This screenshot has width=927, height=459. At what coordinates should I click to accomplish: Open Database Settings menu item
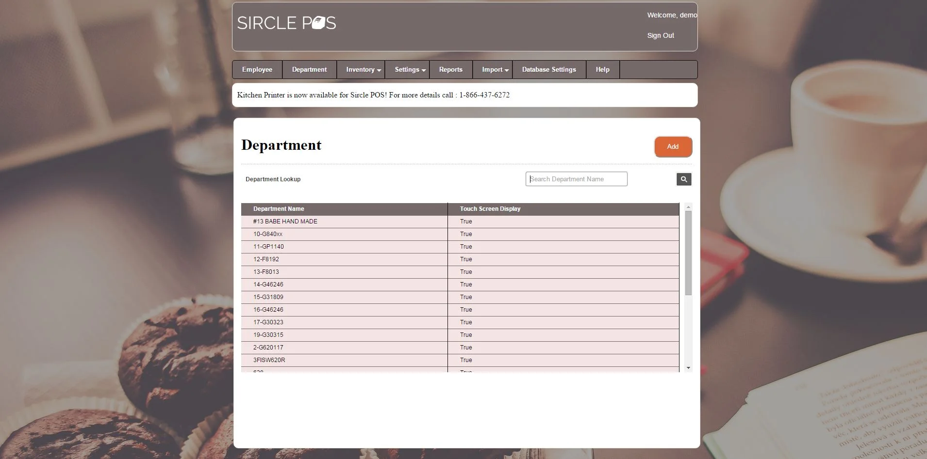pyautogui.click(x=549, y=70)
